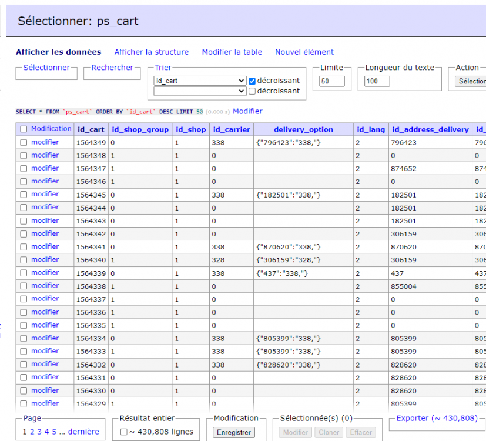Click the Limite input field

point(332,81)
